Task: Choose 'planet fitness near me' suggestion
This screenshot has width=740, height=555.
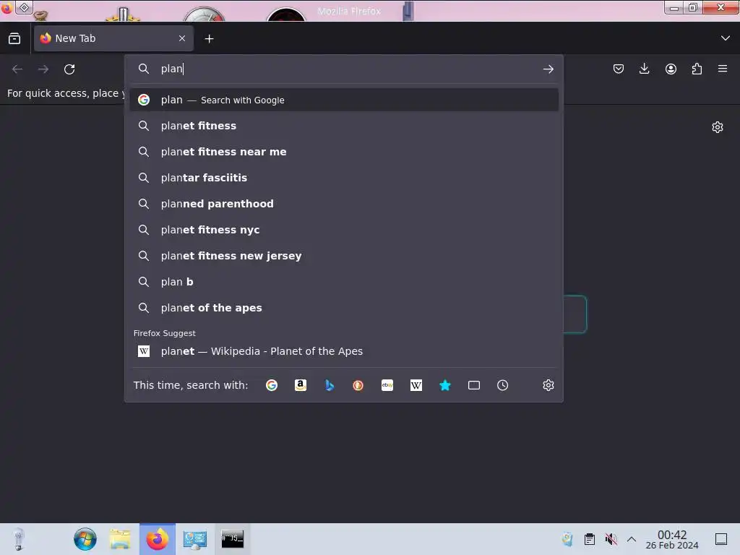Action: 344,152
